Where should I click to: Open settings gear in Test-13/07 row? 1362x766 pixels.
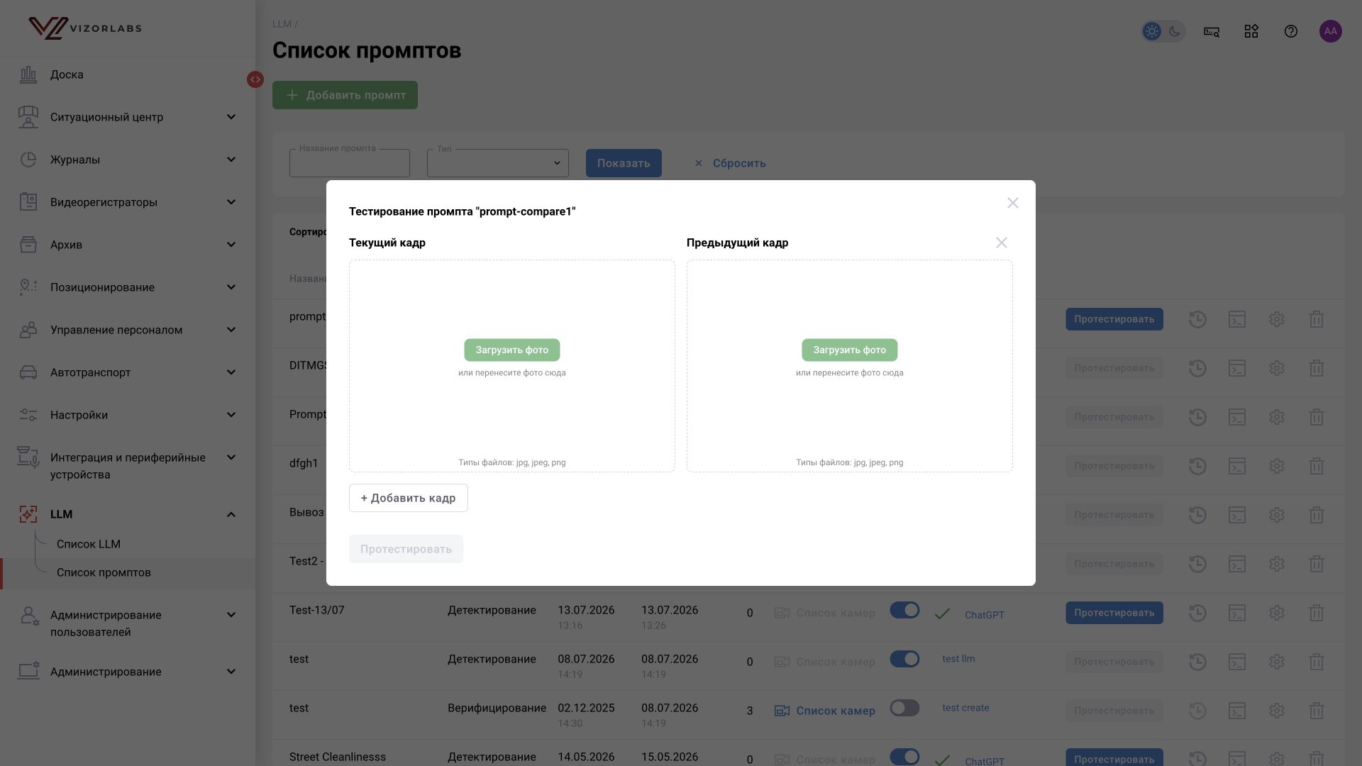pos(1277,613)
